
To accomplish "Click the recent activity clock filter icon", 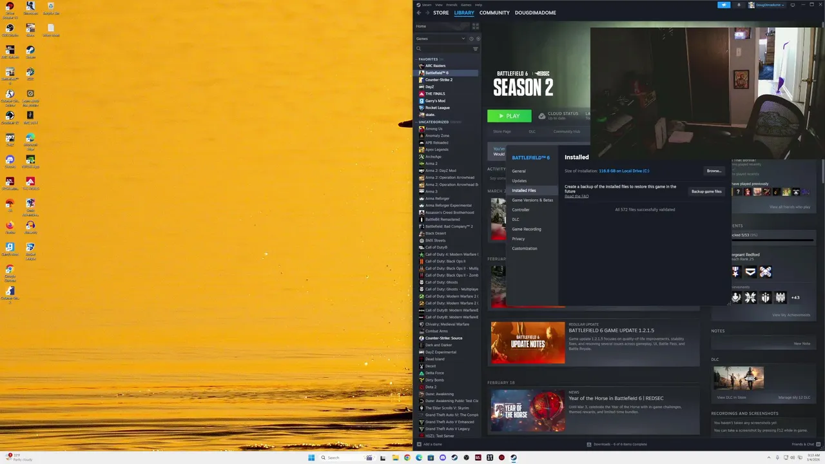I will click(x=471, y=39).
